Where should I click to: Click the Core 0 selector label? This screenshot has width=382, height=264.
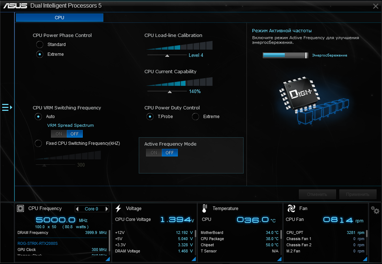[91, 209]
